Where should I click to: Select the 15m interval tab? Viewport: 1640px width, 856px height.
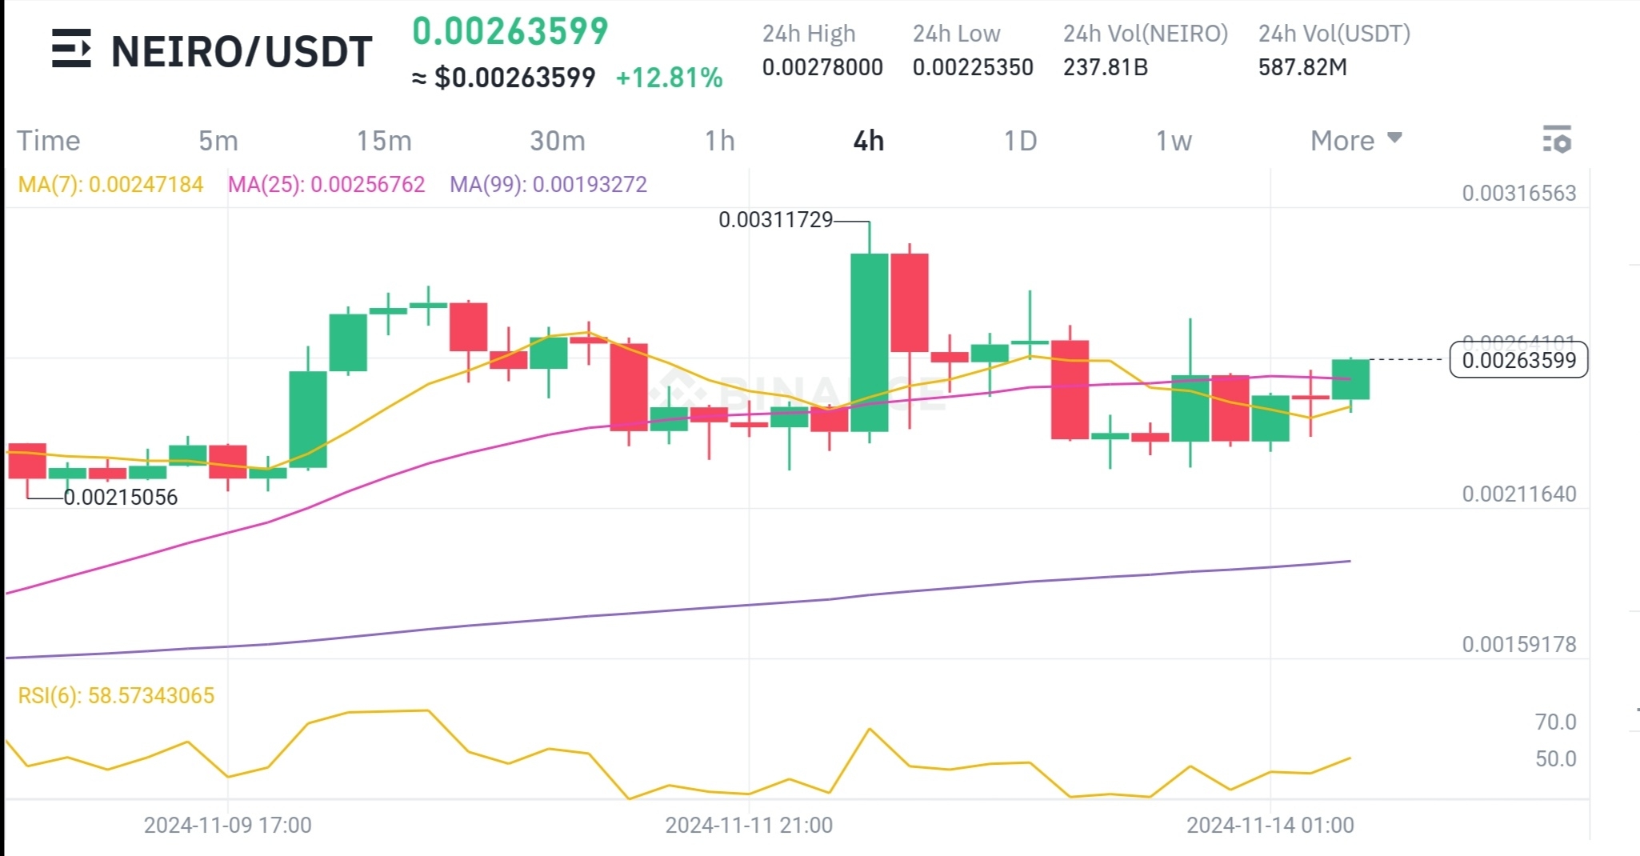click(383, 140)
